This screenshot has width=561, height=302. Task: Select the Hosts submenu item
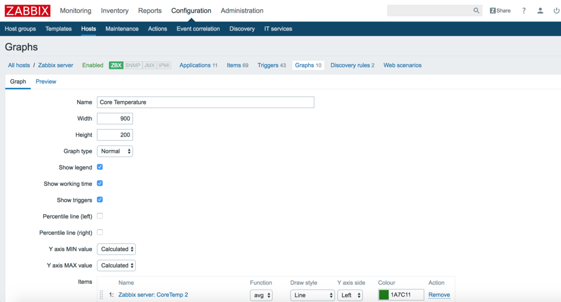88,29
